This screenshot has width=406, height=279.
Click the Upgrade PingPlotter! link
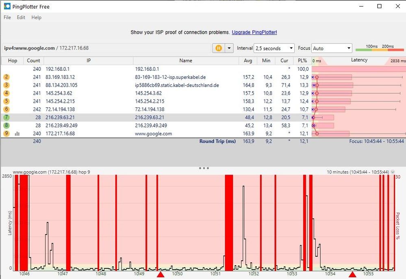click(255, 32)
